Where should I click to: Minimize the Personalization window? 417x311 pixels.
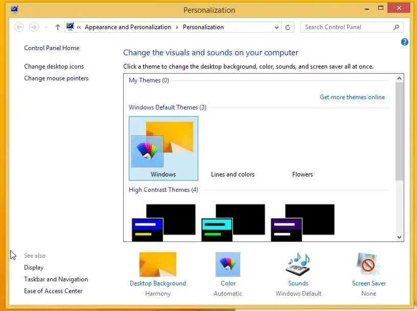(x=367, y=9)
